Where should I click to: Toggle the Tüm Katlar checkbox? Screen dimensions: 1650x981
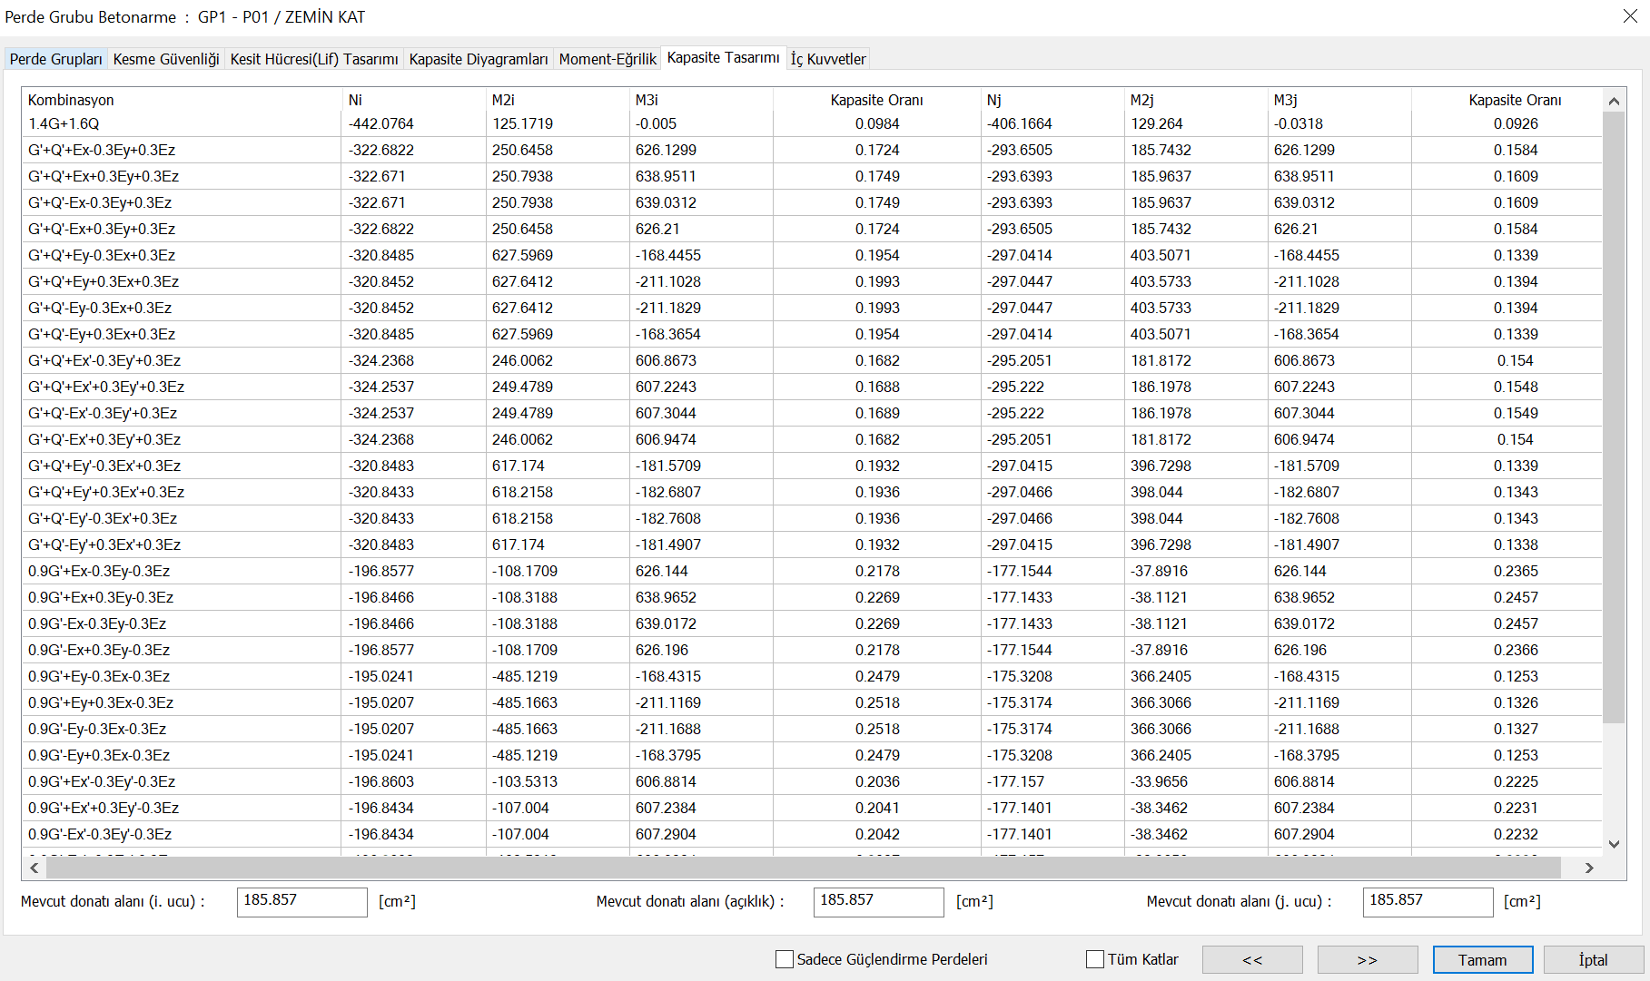tap(1095, 959)
